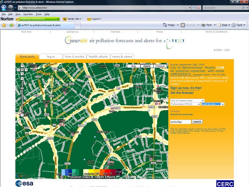Image resolution: width=249 pixels, height=187 pixels.
Task: Click the browser Forward arrow button
Action: 11,8
